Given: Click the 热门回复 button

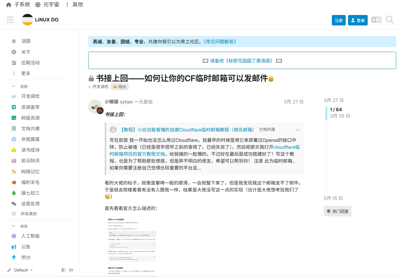Looking at the screenshot, I should coord(338,211).
